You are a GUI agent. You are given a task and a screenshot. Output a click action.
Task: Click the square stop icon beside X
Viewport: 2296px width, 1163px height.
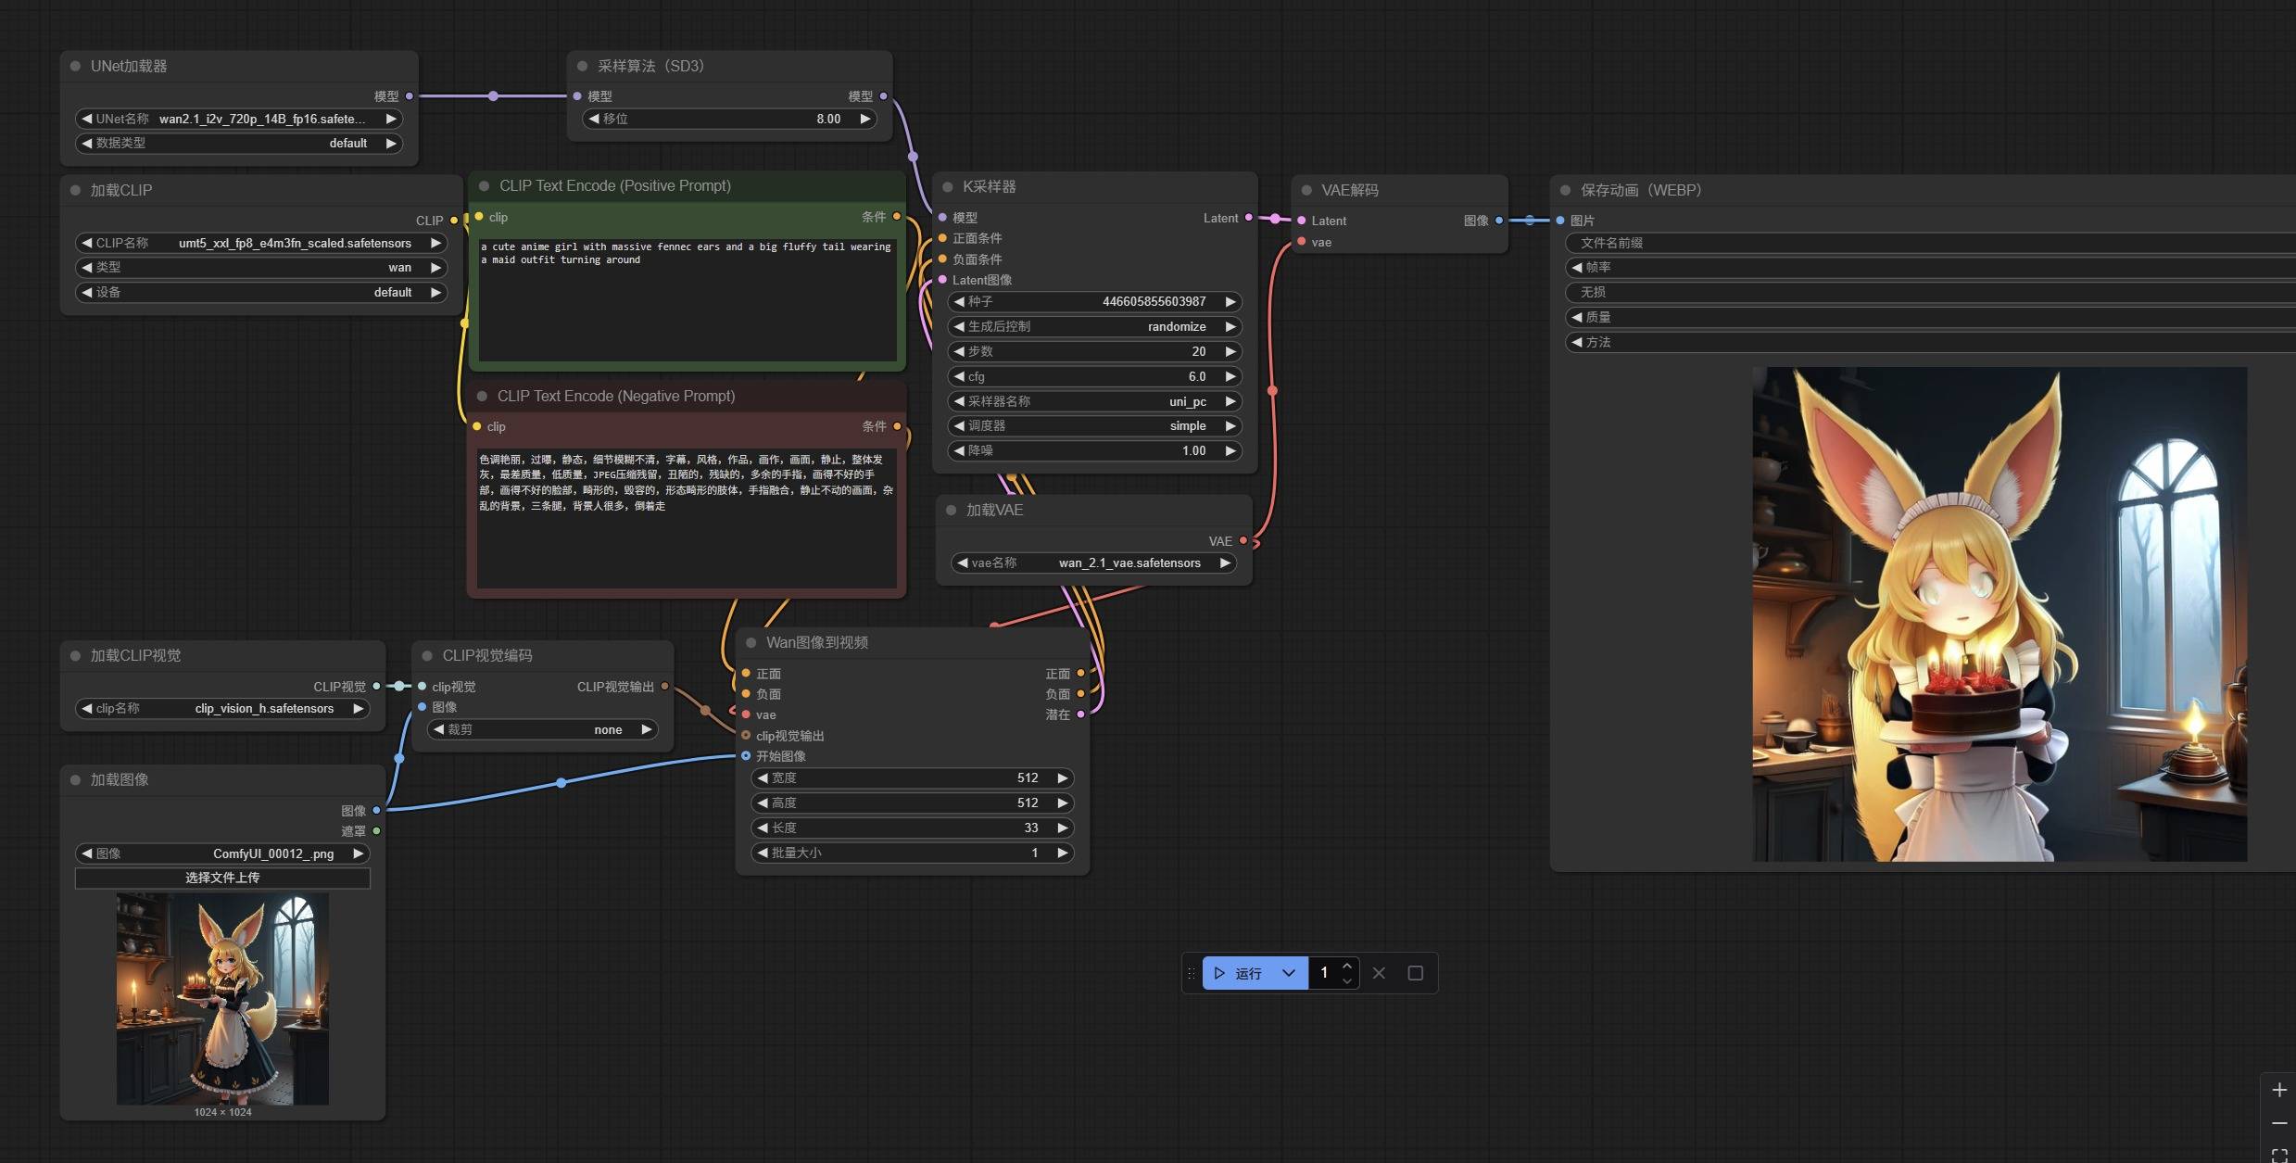[1415, 973]
